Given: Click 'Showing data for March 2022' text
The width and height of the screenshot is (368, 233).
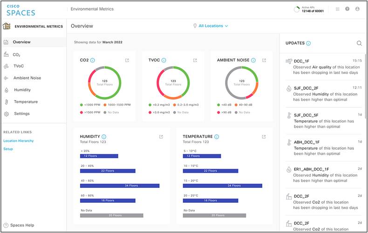Looking at the screenshot, I should (x=98, y=42).
